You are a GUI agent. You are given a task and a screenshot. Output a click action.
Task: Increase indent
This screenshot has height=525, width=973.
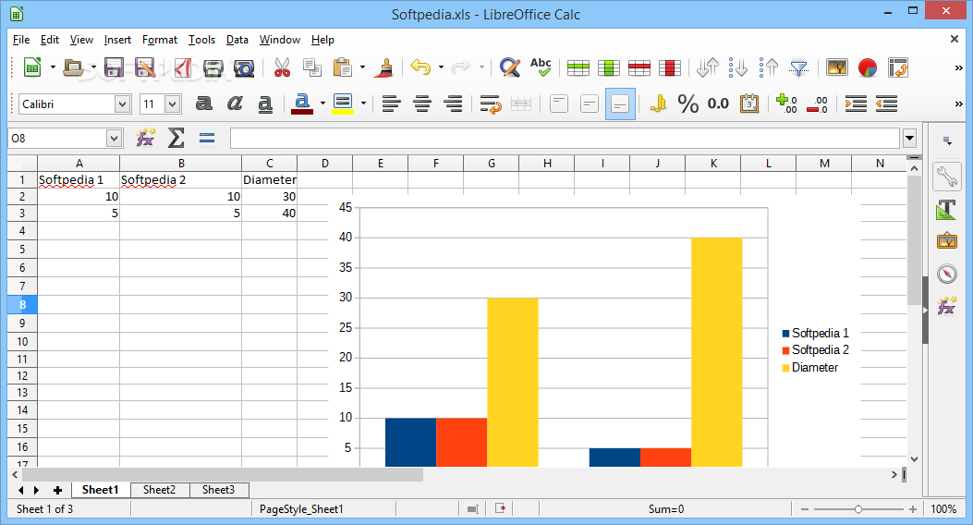(x=856, y=104)
